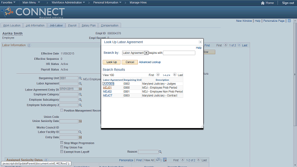Show next search results arrow in lookup dialog
Viewport: 297px width, 167px height.
pos(174,75)
